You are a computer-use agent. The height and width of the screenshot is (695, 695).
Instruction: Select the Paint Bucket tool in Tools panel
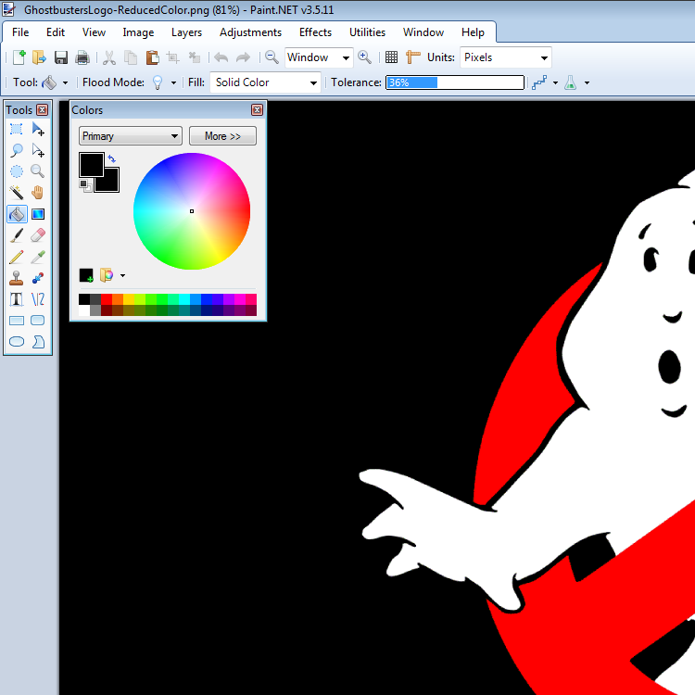(17, 214)
